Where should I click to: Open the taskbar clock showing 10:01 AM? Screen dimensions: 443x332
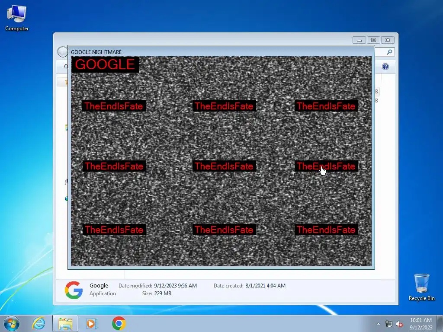point(421,320)
